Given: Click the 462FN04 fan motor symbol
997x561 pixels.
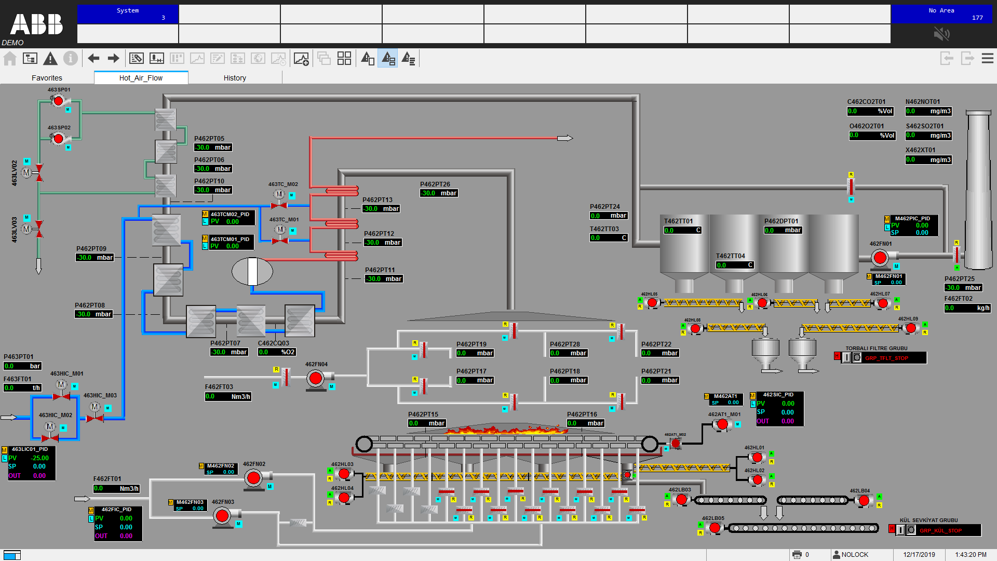Looking at the screenshot, I should point(315,379).
